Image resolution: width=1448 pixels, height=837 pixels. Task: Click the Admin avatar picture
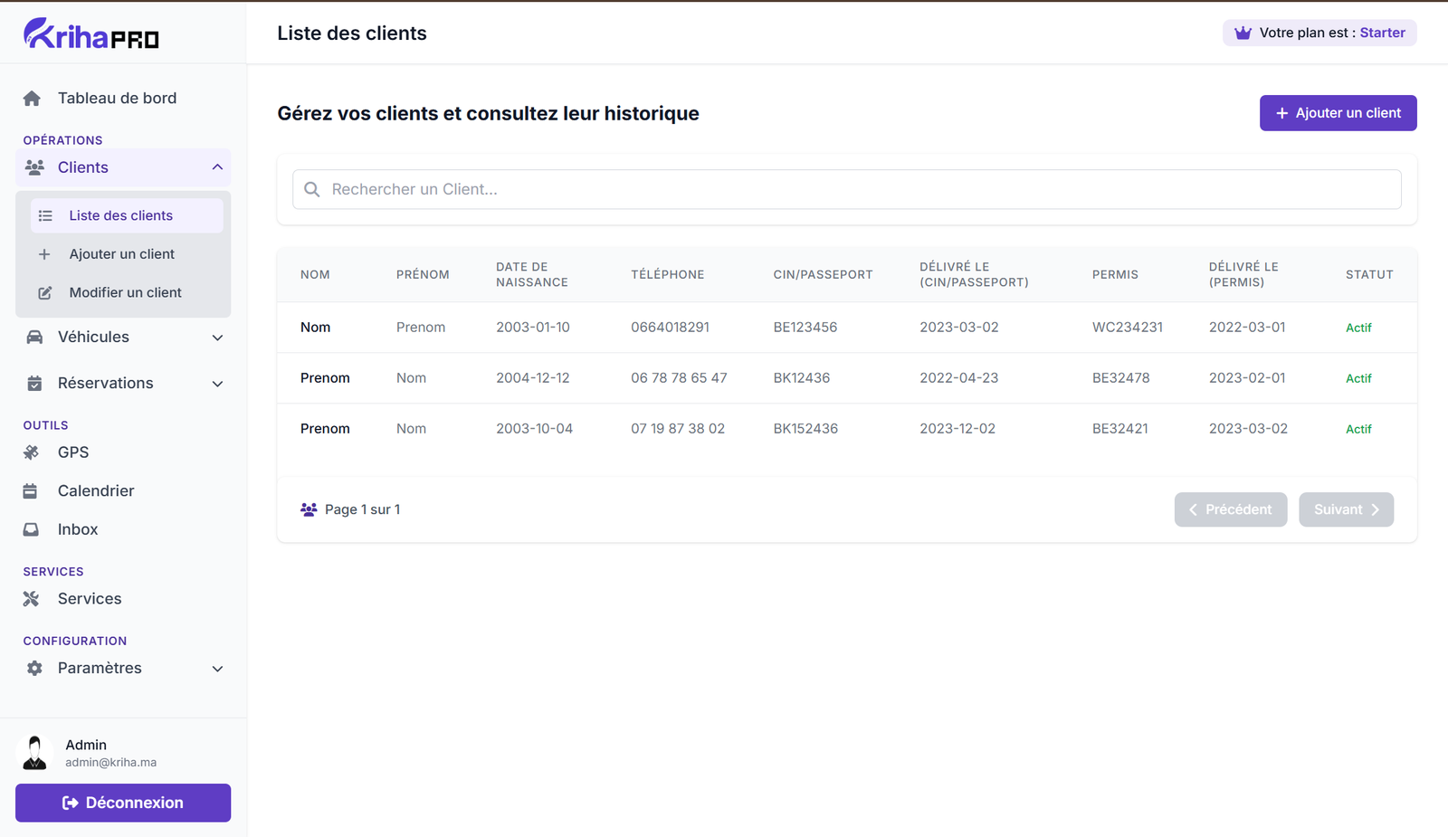[x=35, y=753]
